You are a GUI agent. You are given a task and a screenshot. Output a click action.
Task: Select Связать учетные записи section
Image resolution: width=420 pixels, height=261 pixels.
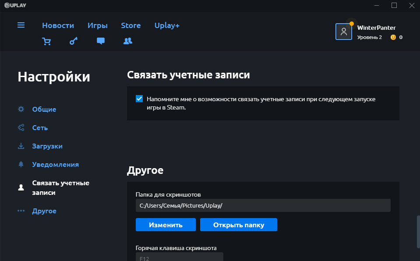tap(60, 187)
